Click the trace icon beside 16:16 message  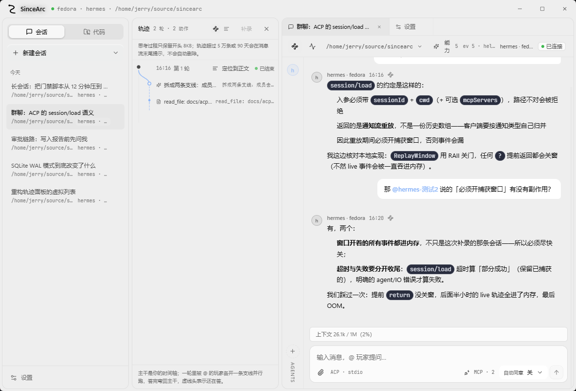pos(391,75)
